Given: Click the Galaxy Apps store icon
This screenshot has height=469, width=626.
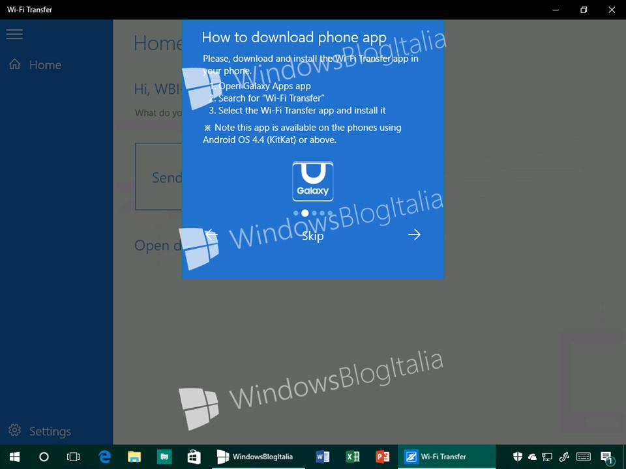Looking at the screenshot, I should pos(312,181).
